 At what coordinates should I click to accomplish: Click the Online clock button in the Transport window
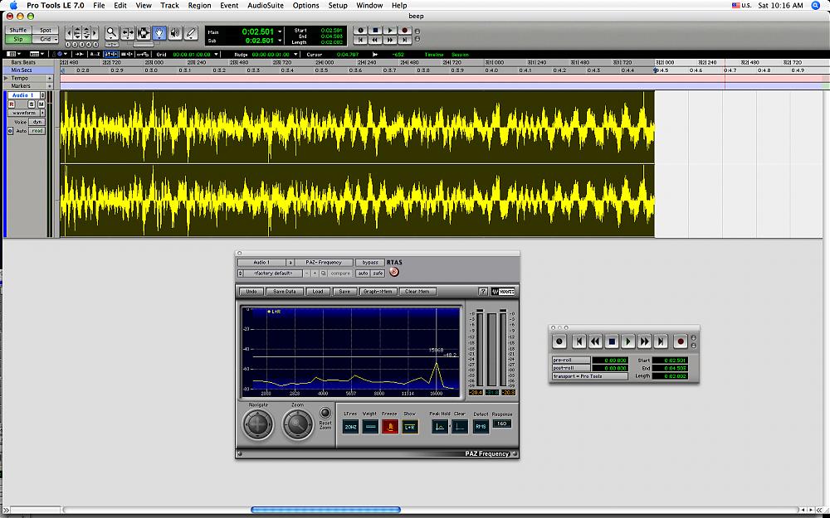pos(559,341)
